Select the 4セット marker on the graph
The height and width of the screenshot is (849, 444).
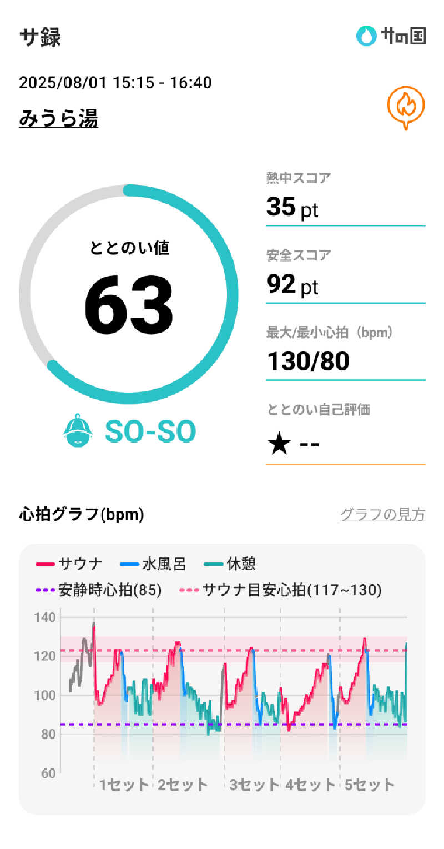click(x=311, y=785)
